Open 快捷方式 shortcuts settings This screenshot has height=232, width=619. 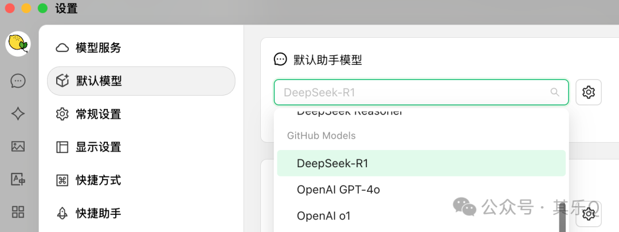(x=98, y=180)
